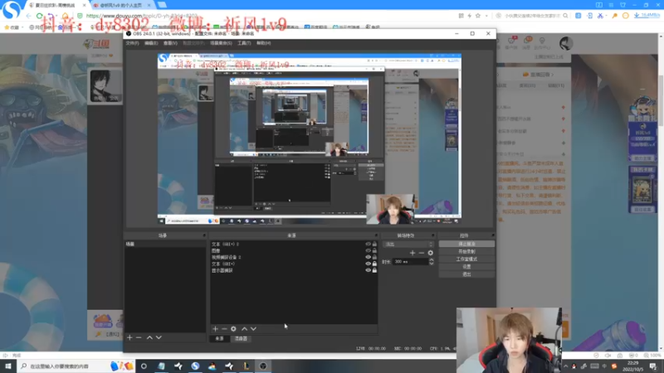
Task: Select the 场景 item in the scenes list
Action: 165,244
